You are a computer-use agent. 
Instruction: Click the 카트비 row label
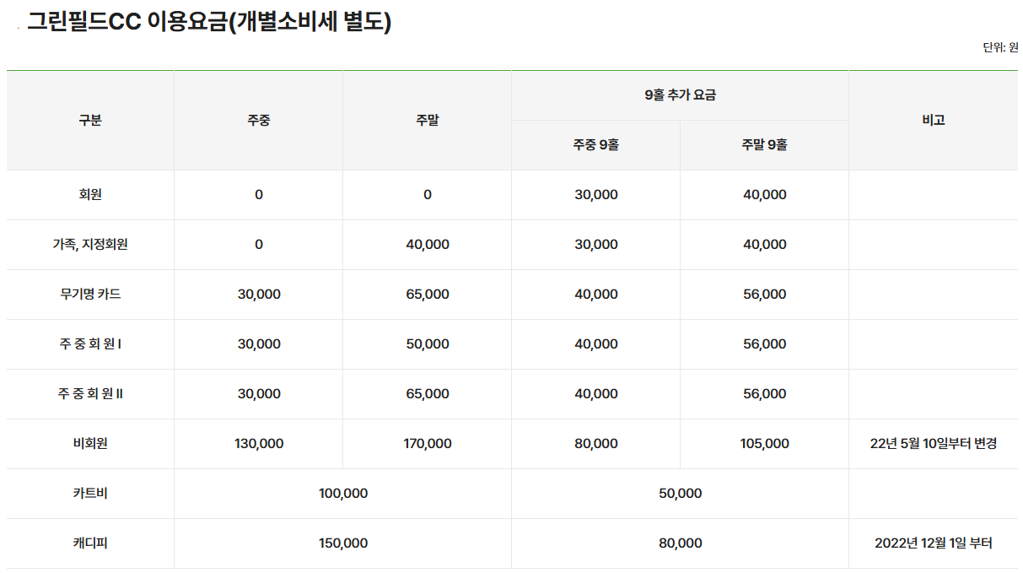point(90,494)
